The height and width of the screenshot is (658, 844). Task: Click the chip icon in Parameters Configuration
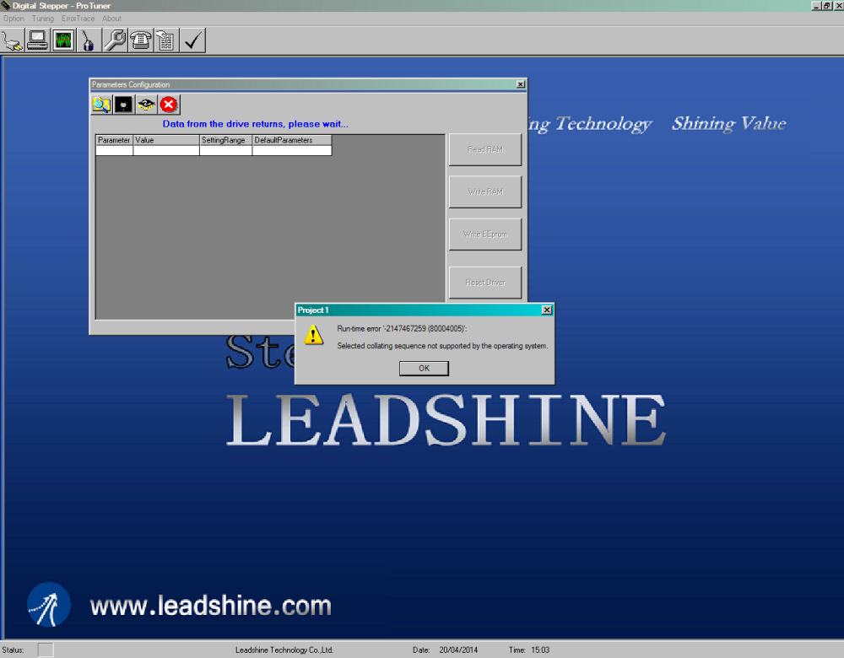tap(146, 105)
